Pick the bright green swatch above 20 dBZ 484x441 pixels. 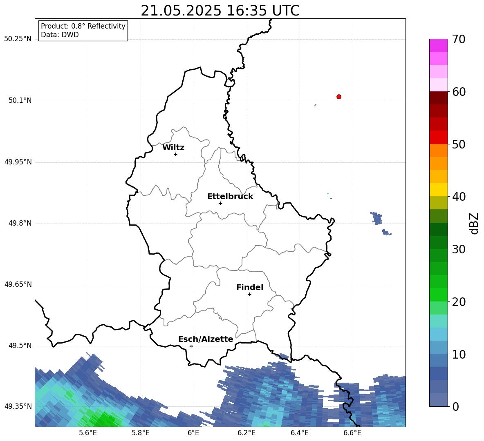[438, 295]
